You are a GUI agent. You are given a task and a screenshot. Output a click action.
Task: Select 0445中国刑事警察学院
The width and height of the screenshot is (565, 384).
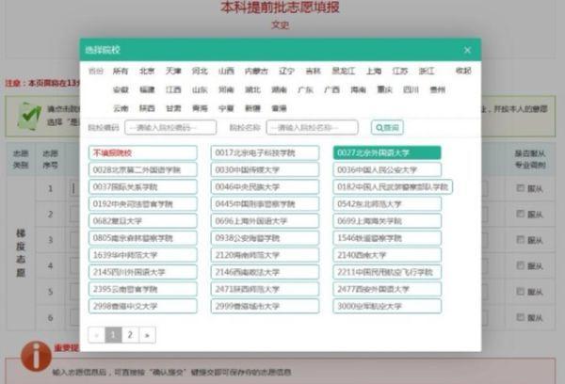[x=265, y=204]
